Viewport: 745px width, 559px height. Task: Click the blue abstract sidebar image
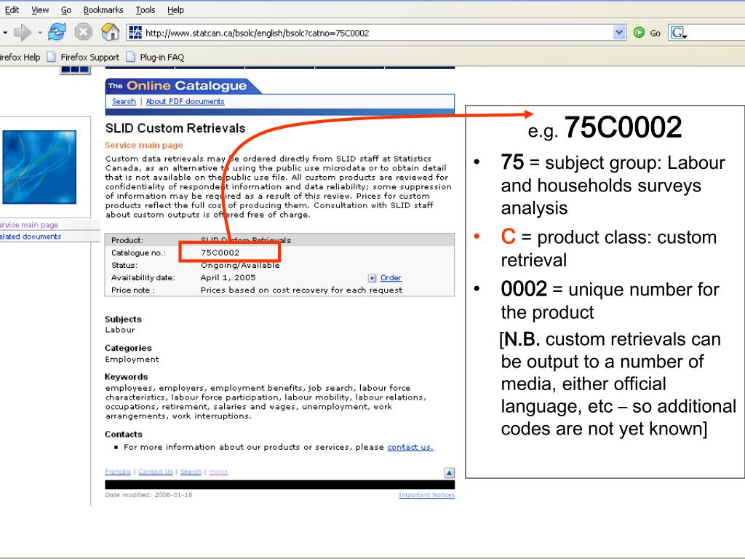tap(39, 167)
